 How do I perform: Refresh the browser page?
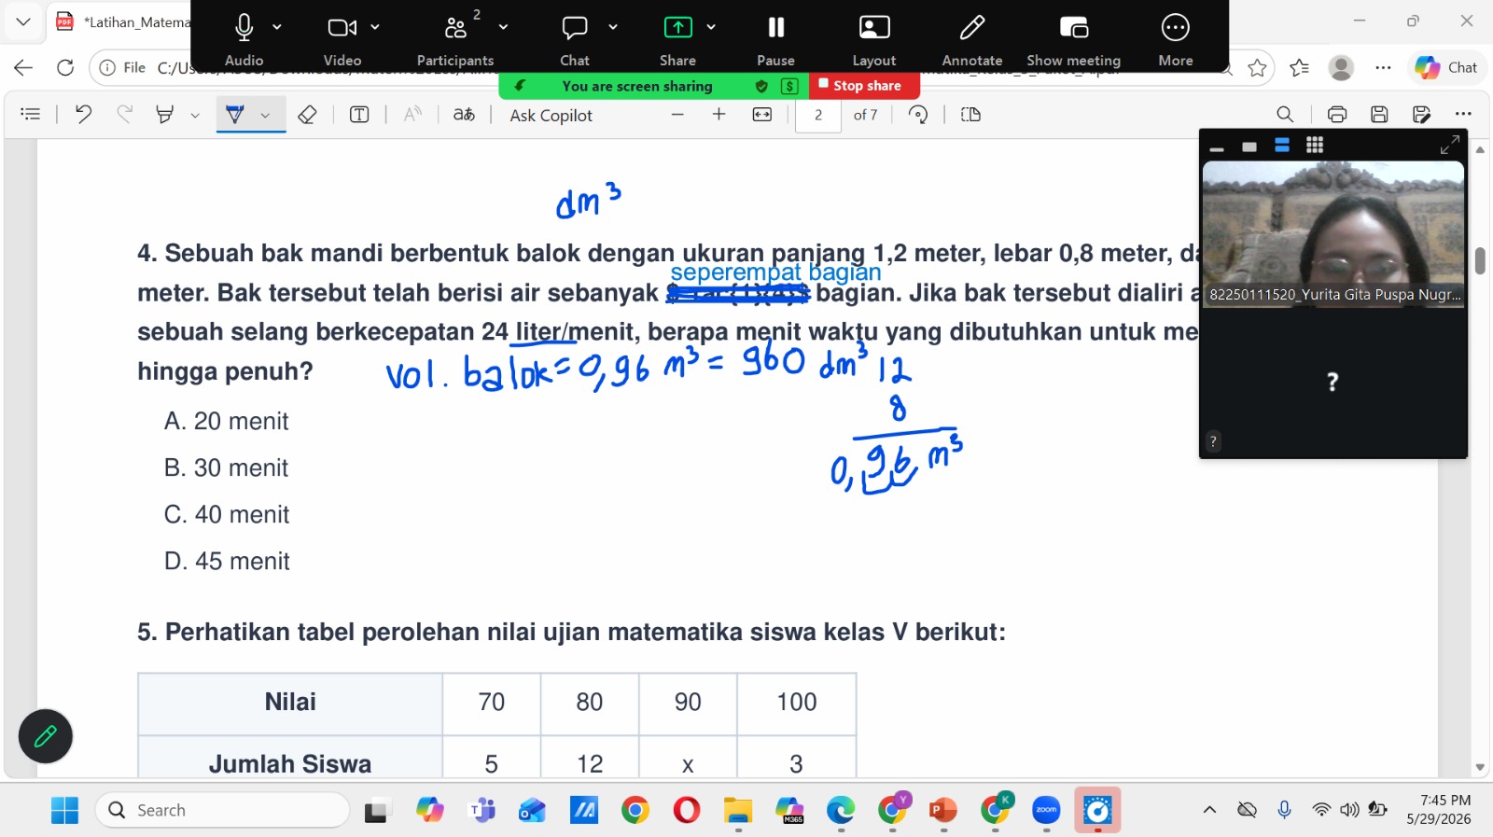[x=65, y=67]
